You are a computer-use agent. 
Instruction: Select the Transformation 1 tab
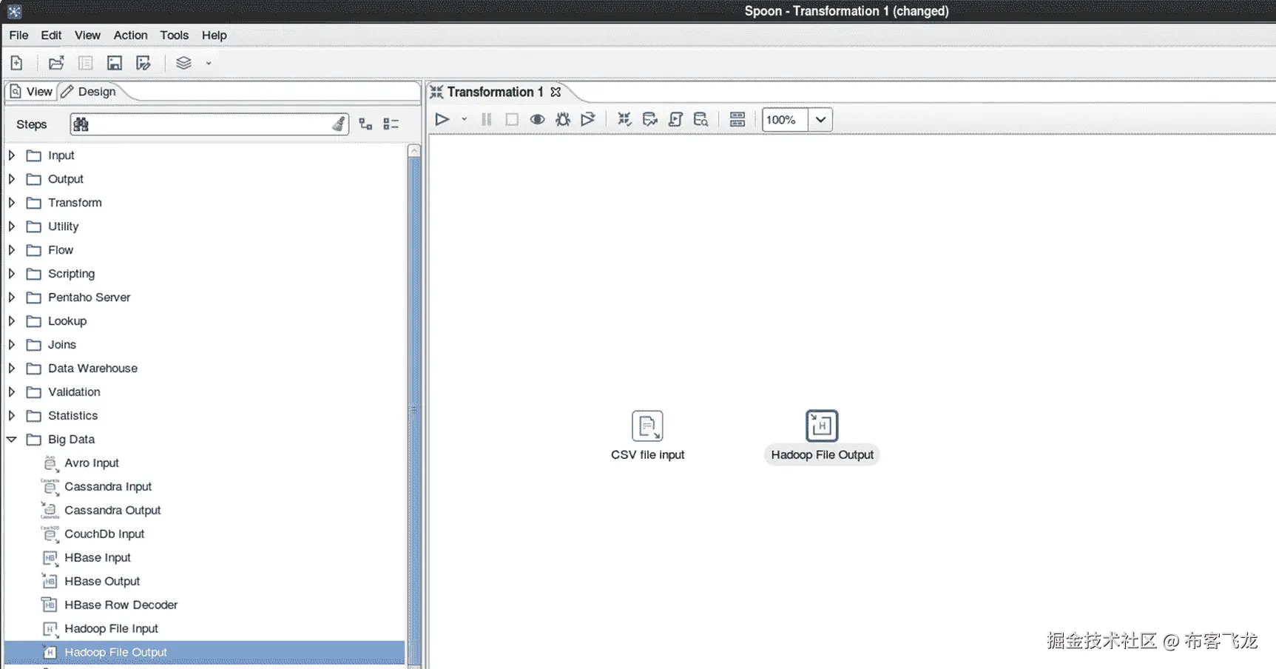[x=495, y=92]
